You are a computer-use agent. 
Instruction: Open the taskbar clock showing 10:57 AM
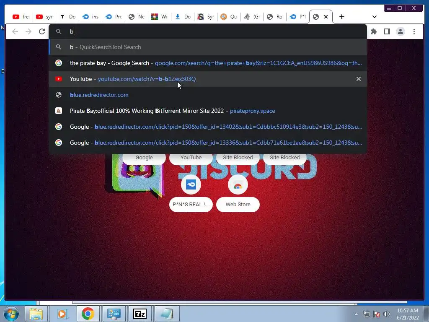click(408, 314)
